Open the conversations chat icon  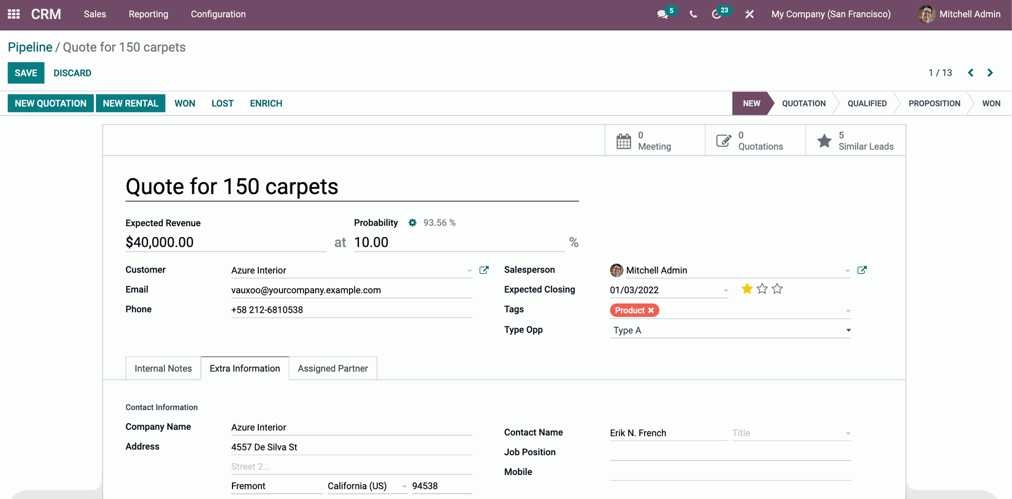663,14
